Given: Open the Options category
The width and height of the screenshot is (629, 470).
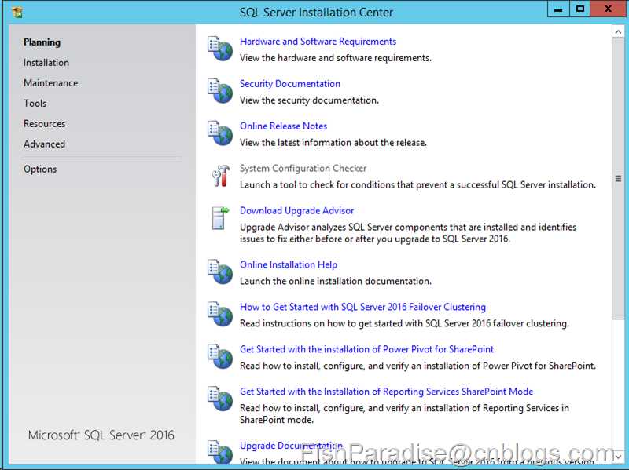Looking at the screenshot, I should (40, 169).
